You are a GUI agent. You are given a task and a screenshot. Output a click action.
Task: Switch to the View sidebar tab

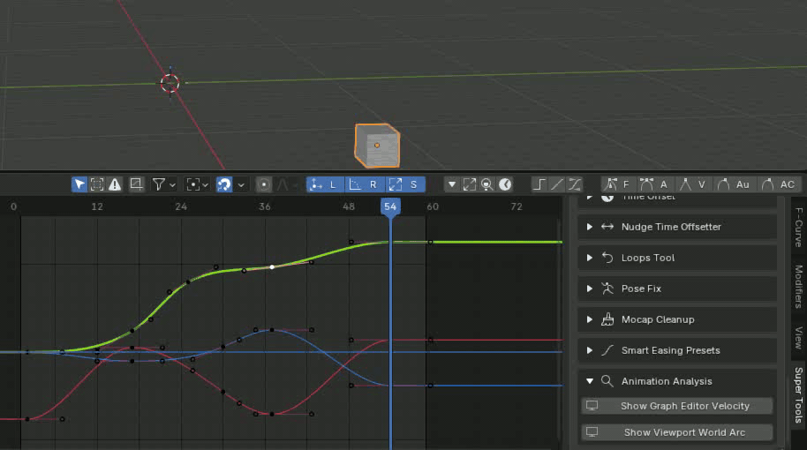tap(798, 337)
